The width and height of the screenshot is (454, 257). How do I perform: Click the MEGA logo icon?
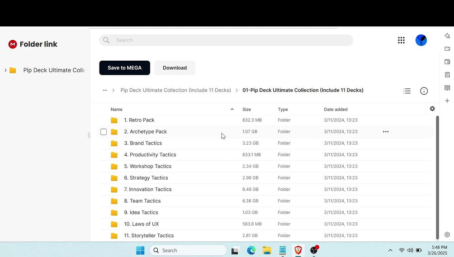[13, 44]
